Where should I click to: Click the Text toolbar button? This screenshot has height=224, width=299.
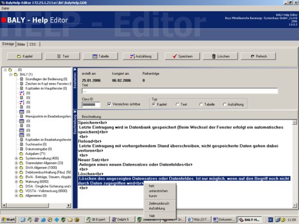coord(62,56)
